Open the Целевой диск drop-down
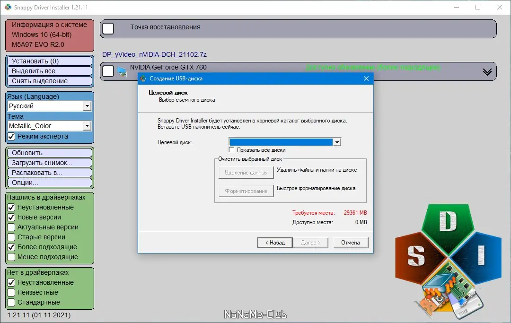 [337, 141]
